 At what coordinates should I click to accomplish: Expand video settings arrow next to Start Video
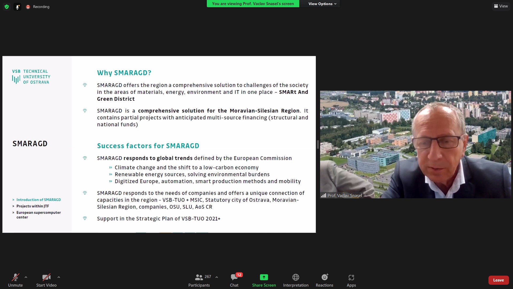[x=59, y=277]
